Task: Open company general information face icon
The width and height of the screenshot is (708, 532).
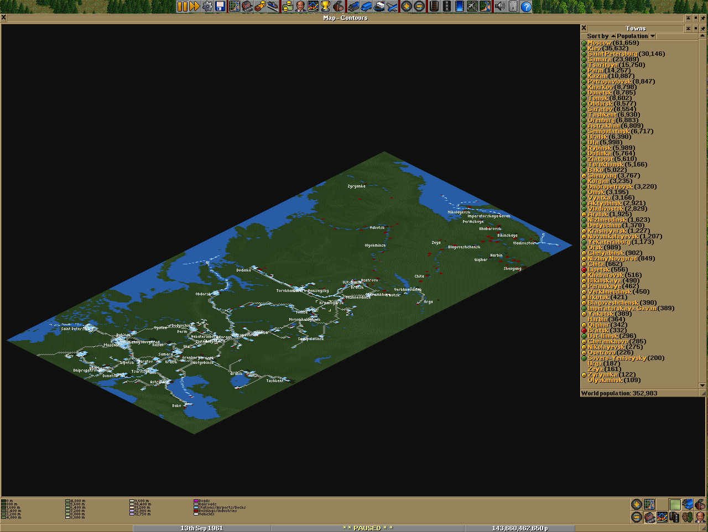Action: (x=300, y=6)
